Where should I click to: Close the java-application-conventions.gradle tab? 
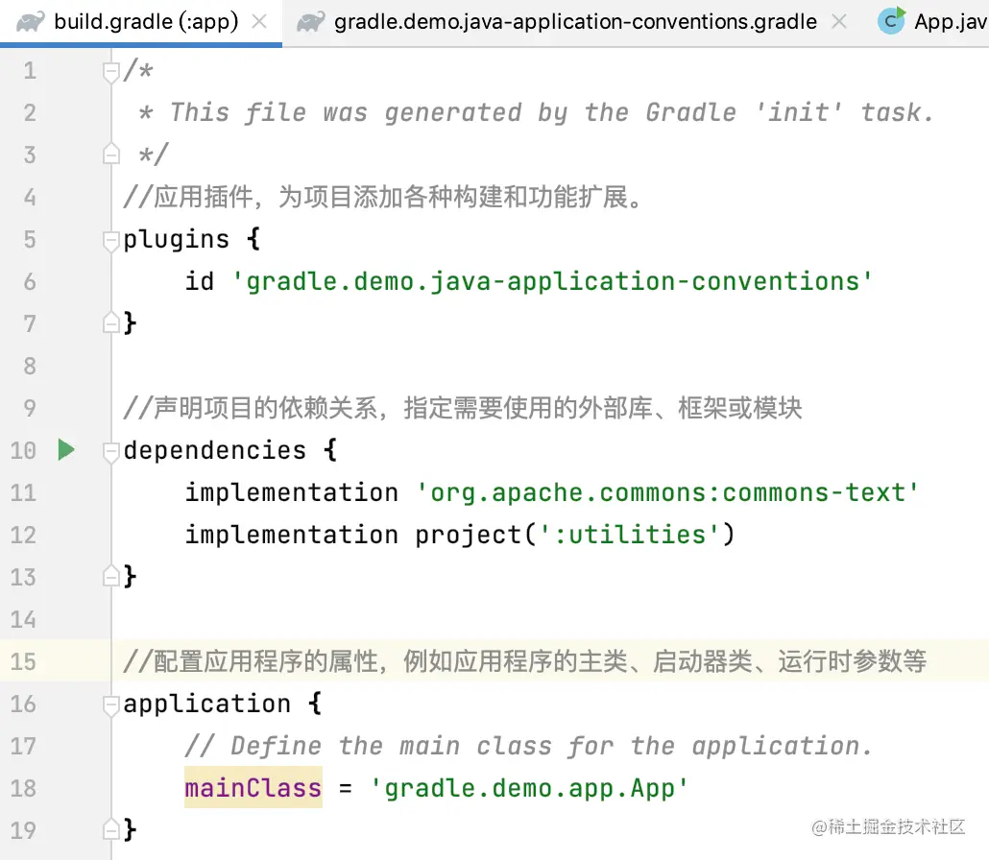(839, 22)
